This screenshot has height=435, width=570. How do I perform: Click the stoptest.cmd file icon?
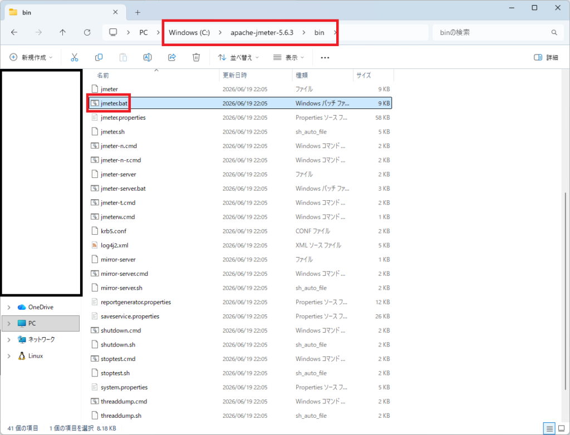tap(95, 359)
